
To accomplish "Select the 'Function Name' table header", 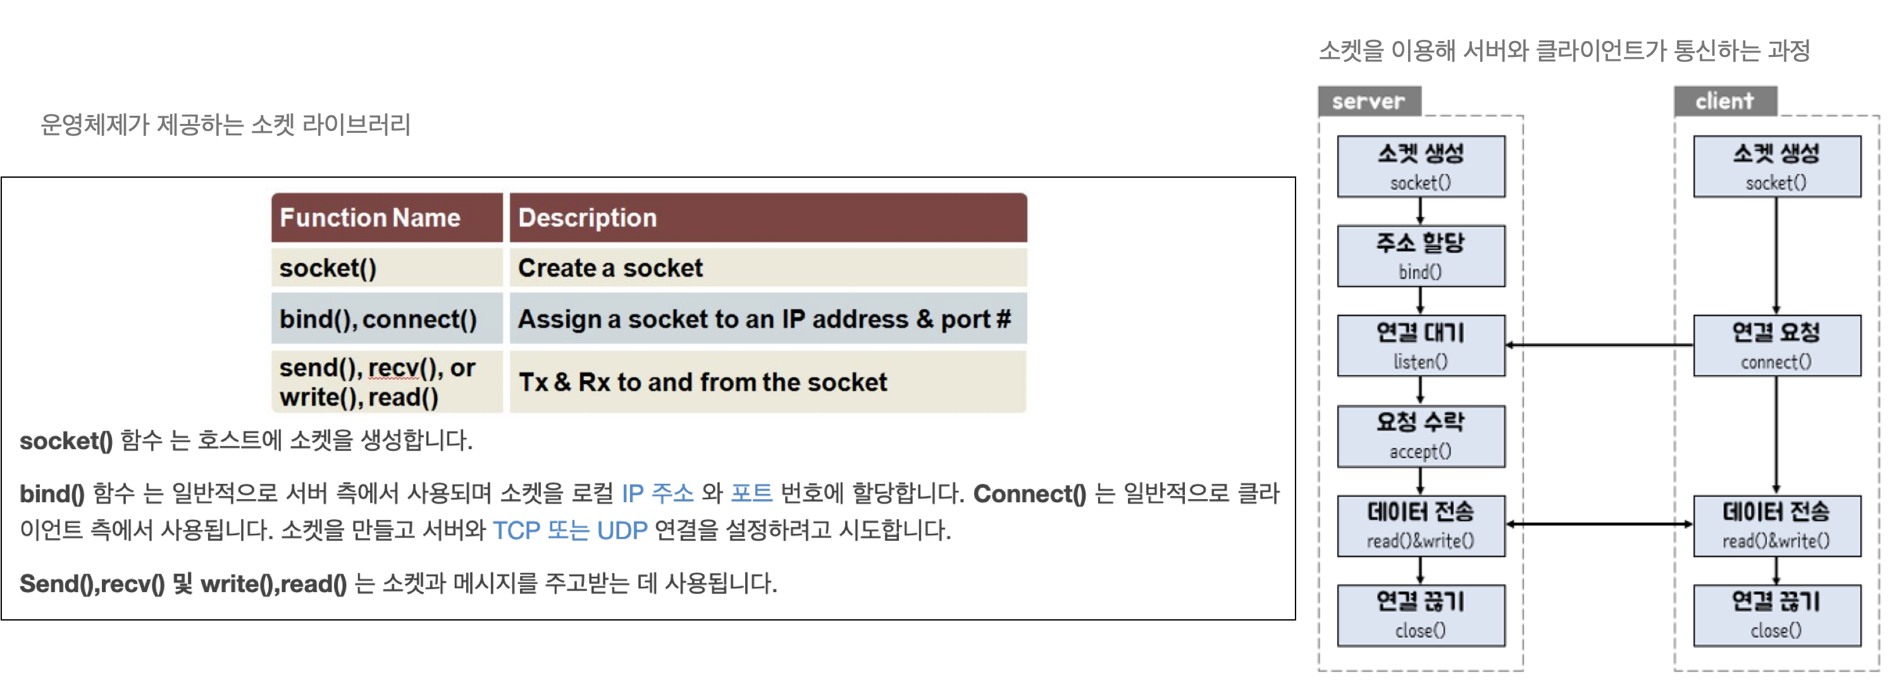I will [x=387, y=218].
